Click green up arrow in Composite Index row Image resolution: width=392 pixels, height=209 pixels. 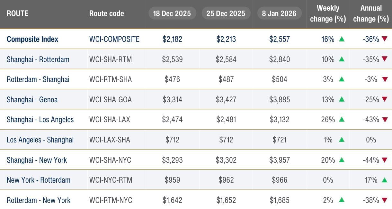(342, 39)
